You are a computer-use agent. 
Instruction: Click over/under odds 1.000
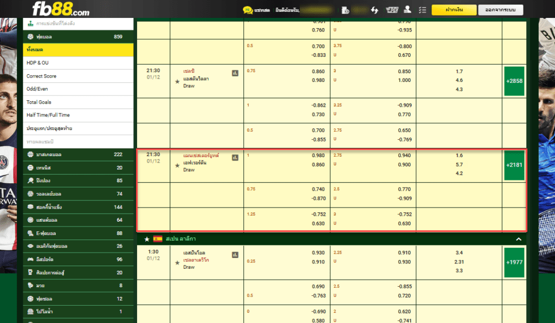[x=404, y=80]
